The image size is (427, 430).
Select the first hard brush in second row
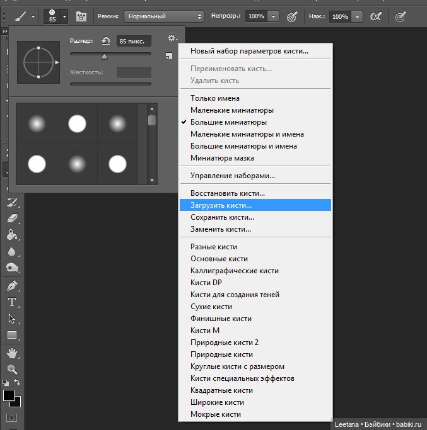[x=37, y=164]
